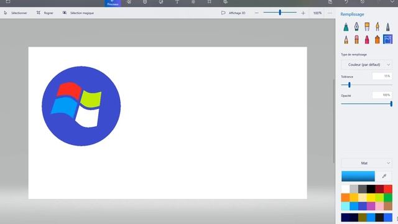
Task: Open the Text (T) tab
Action: (177, 2)
